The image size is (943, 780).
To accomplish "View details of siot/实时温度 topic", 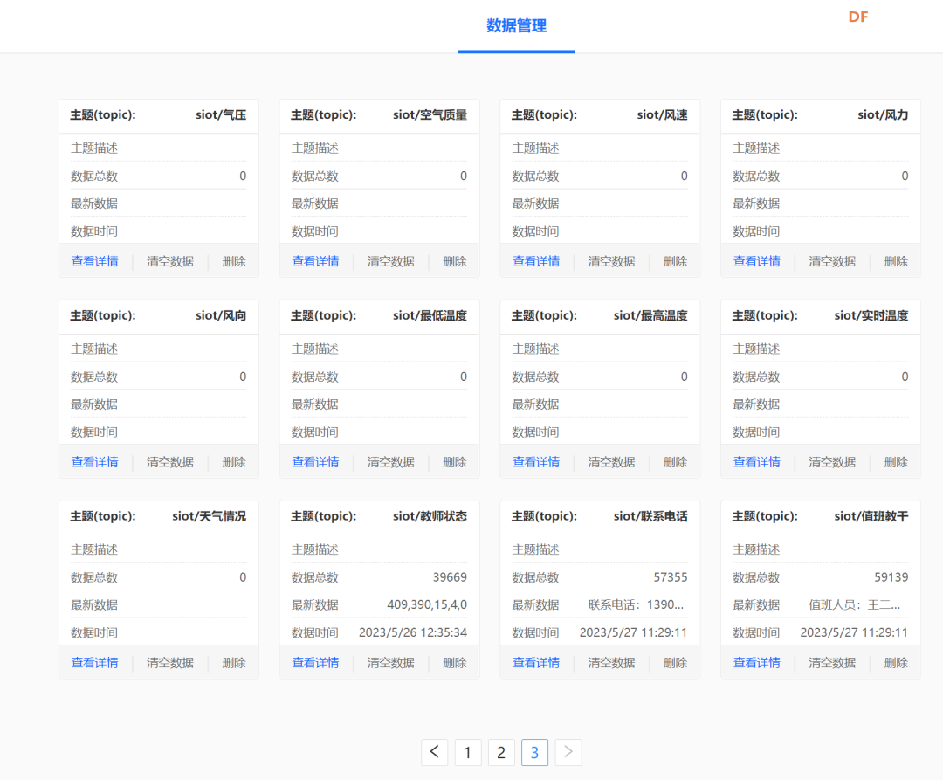I will (756, 462).
